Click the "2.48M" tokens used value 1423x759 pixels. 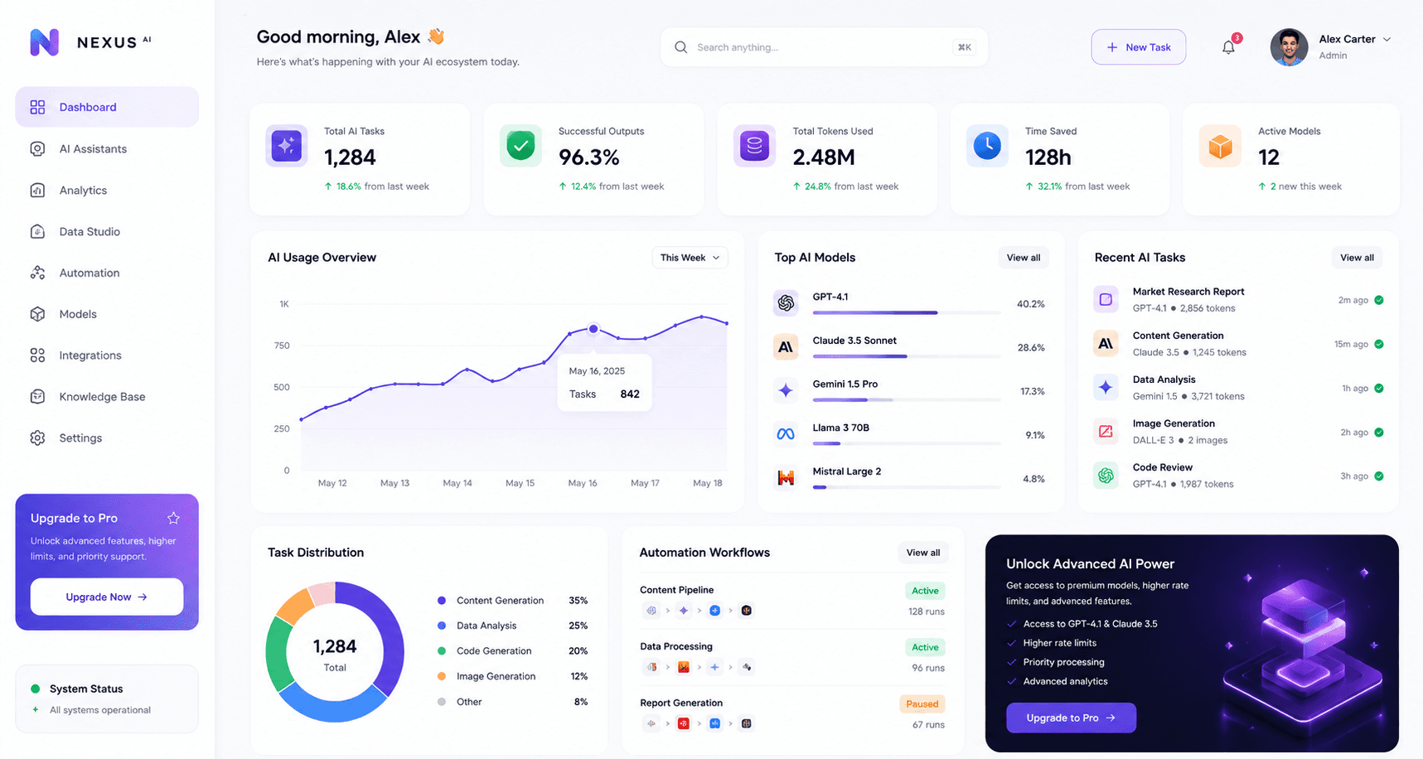(x=824, y=157)
